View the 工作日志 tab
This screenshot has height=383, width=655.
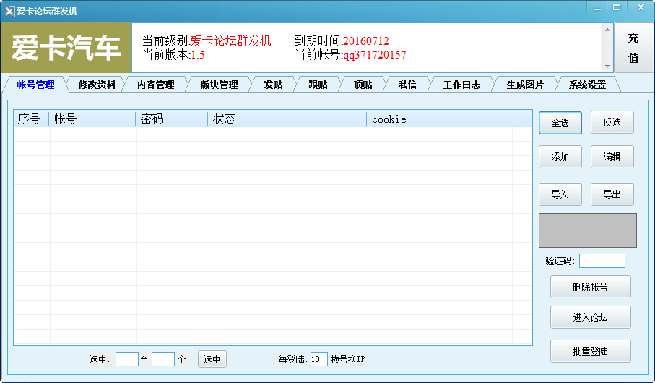click(461, 85)
